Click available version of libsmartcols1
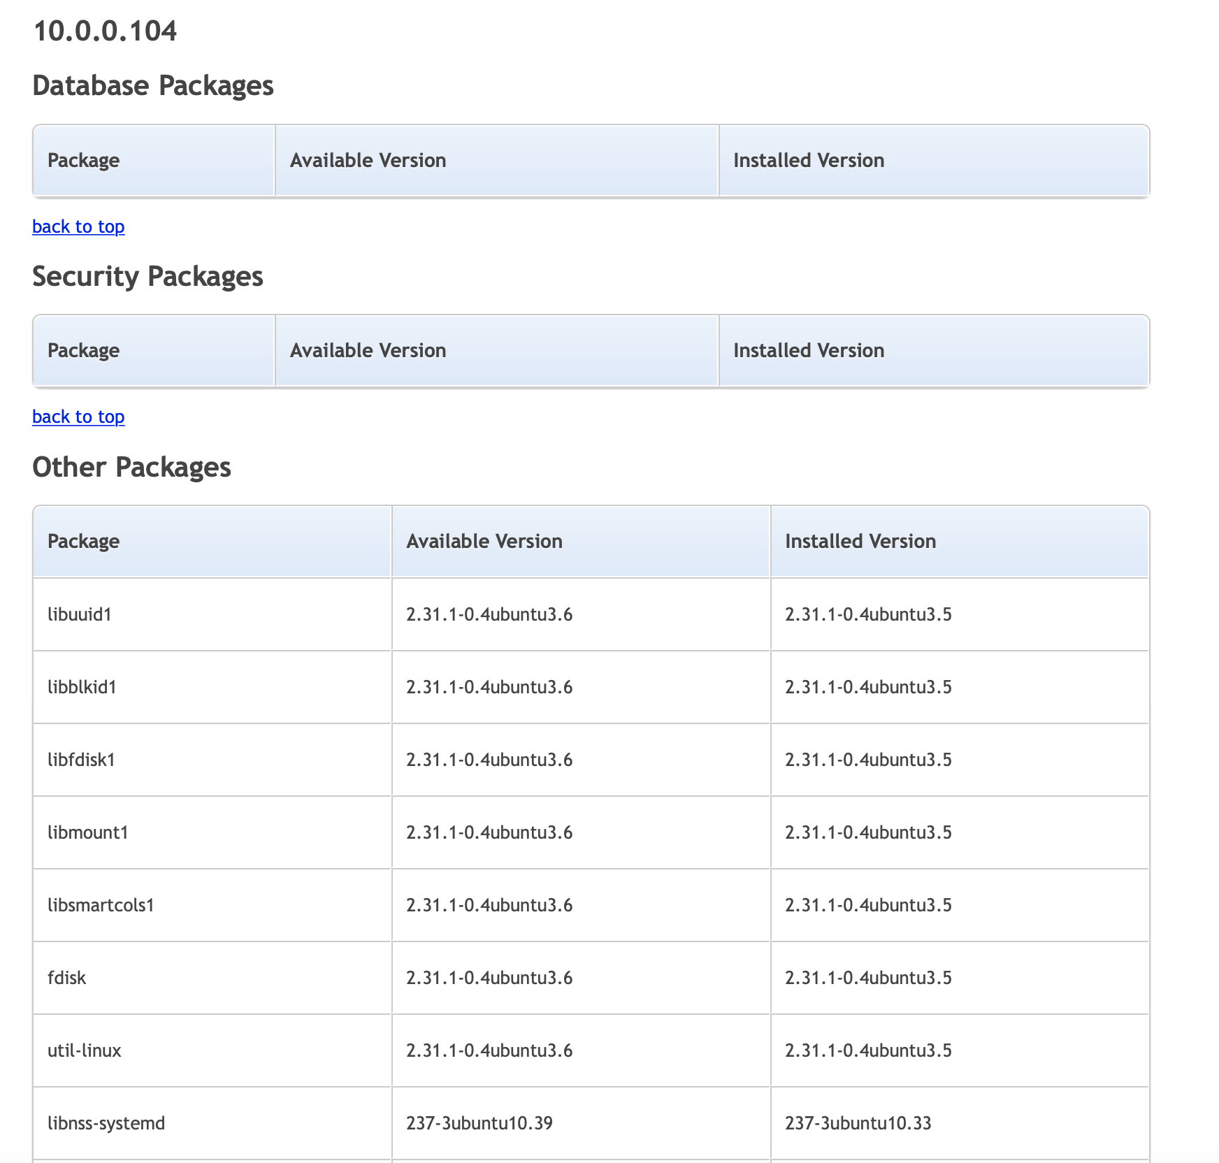 pos(581,905)
